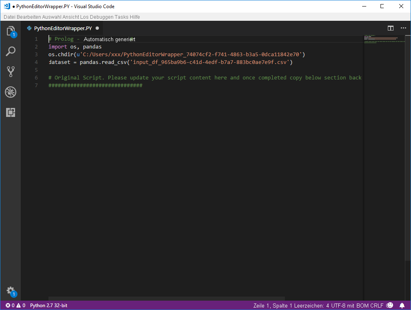The height and width of the screenshot is (310, 411).
Task: Click the 'input_df_965ba9b6' csv filename string
Action: 210,62
